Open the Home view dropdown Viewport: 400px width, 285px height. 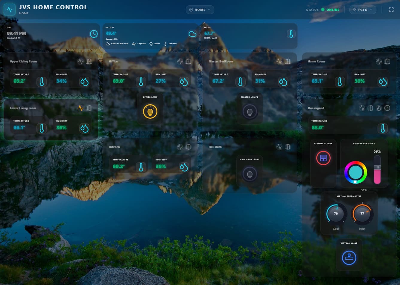click(x=200, y=10)
